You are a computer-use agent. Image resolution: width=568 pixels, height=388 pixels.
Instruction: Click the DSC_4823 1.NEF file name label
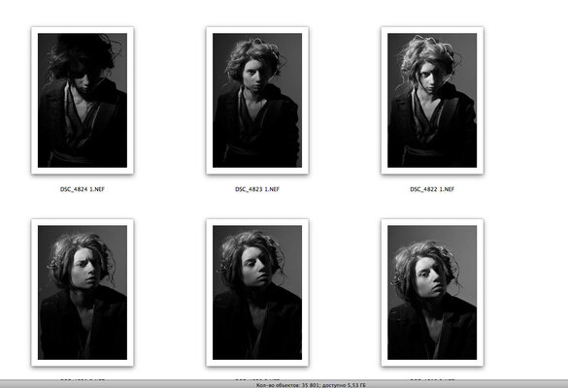tap(257, 189)
